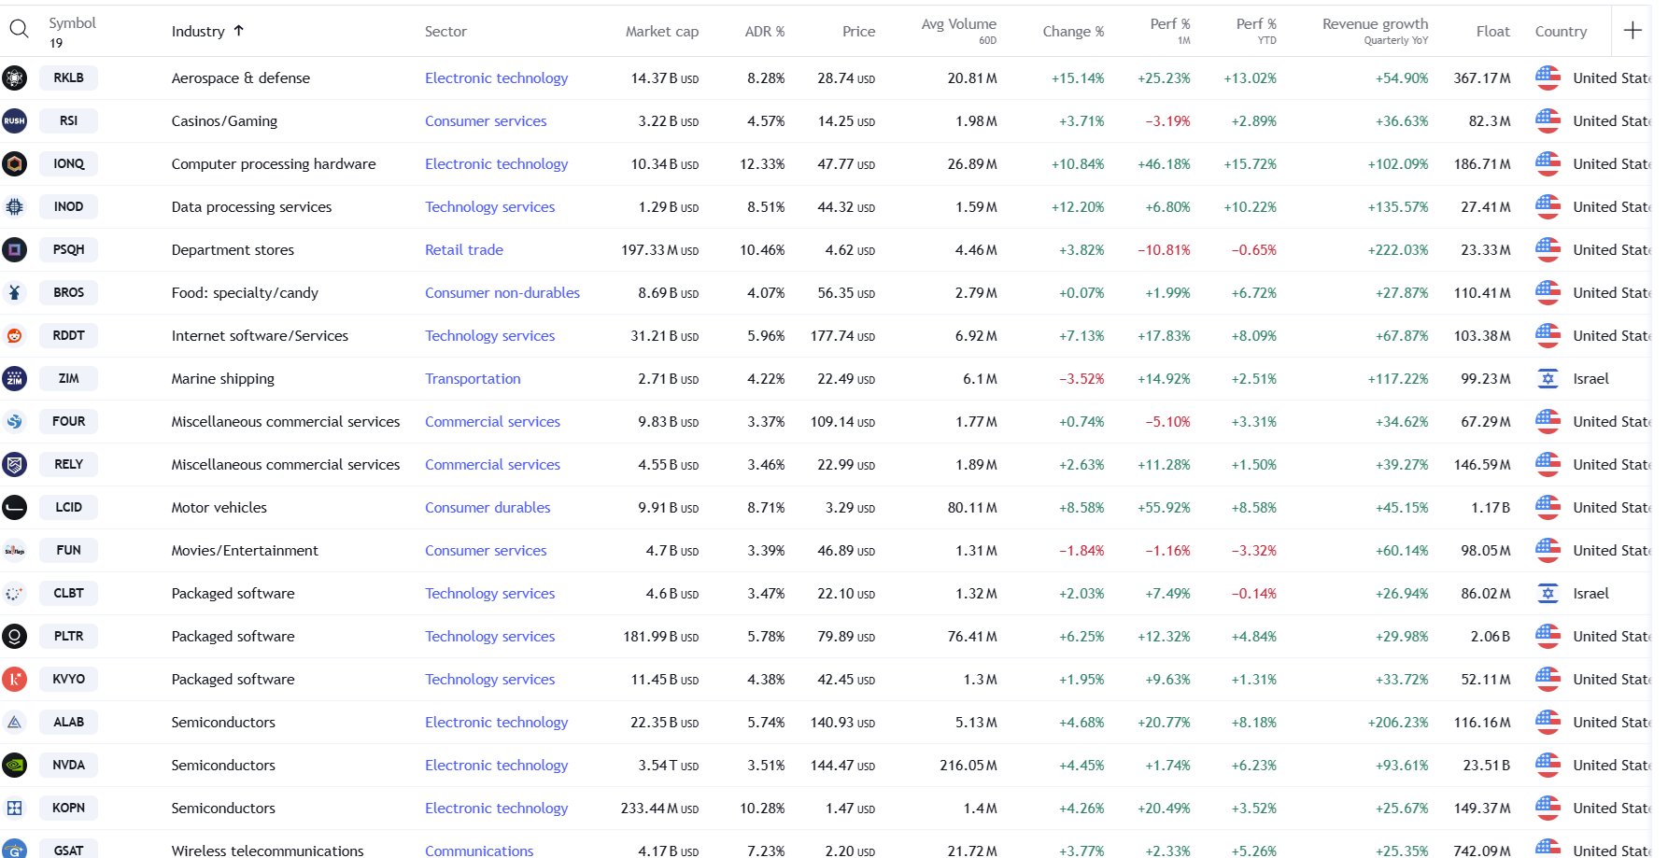The image size is (1668, 858).
Task: Sort by Revenue growth column header
Action: [1375, 24]
